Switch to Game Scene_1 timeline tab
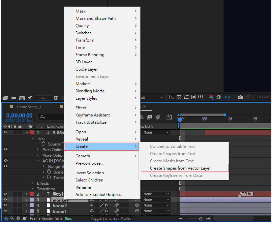 29,107
